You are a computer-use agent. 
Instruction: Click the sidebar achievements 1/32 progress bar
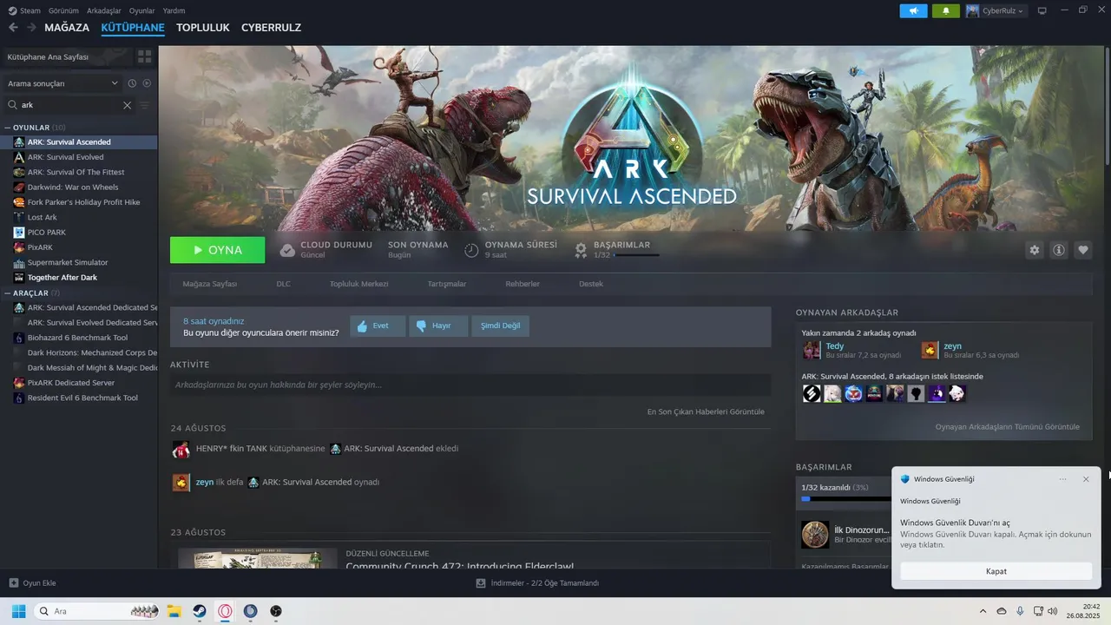pyautogui.click(x=845, y=499)
